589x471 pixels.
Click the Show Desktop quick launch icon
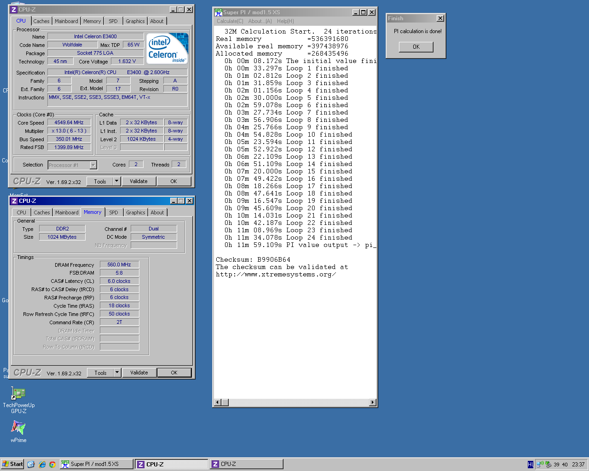(x=31, y=464)
